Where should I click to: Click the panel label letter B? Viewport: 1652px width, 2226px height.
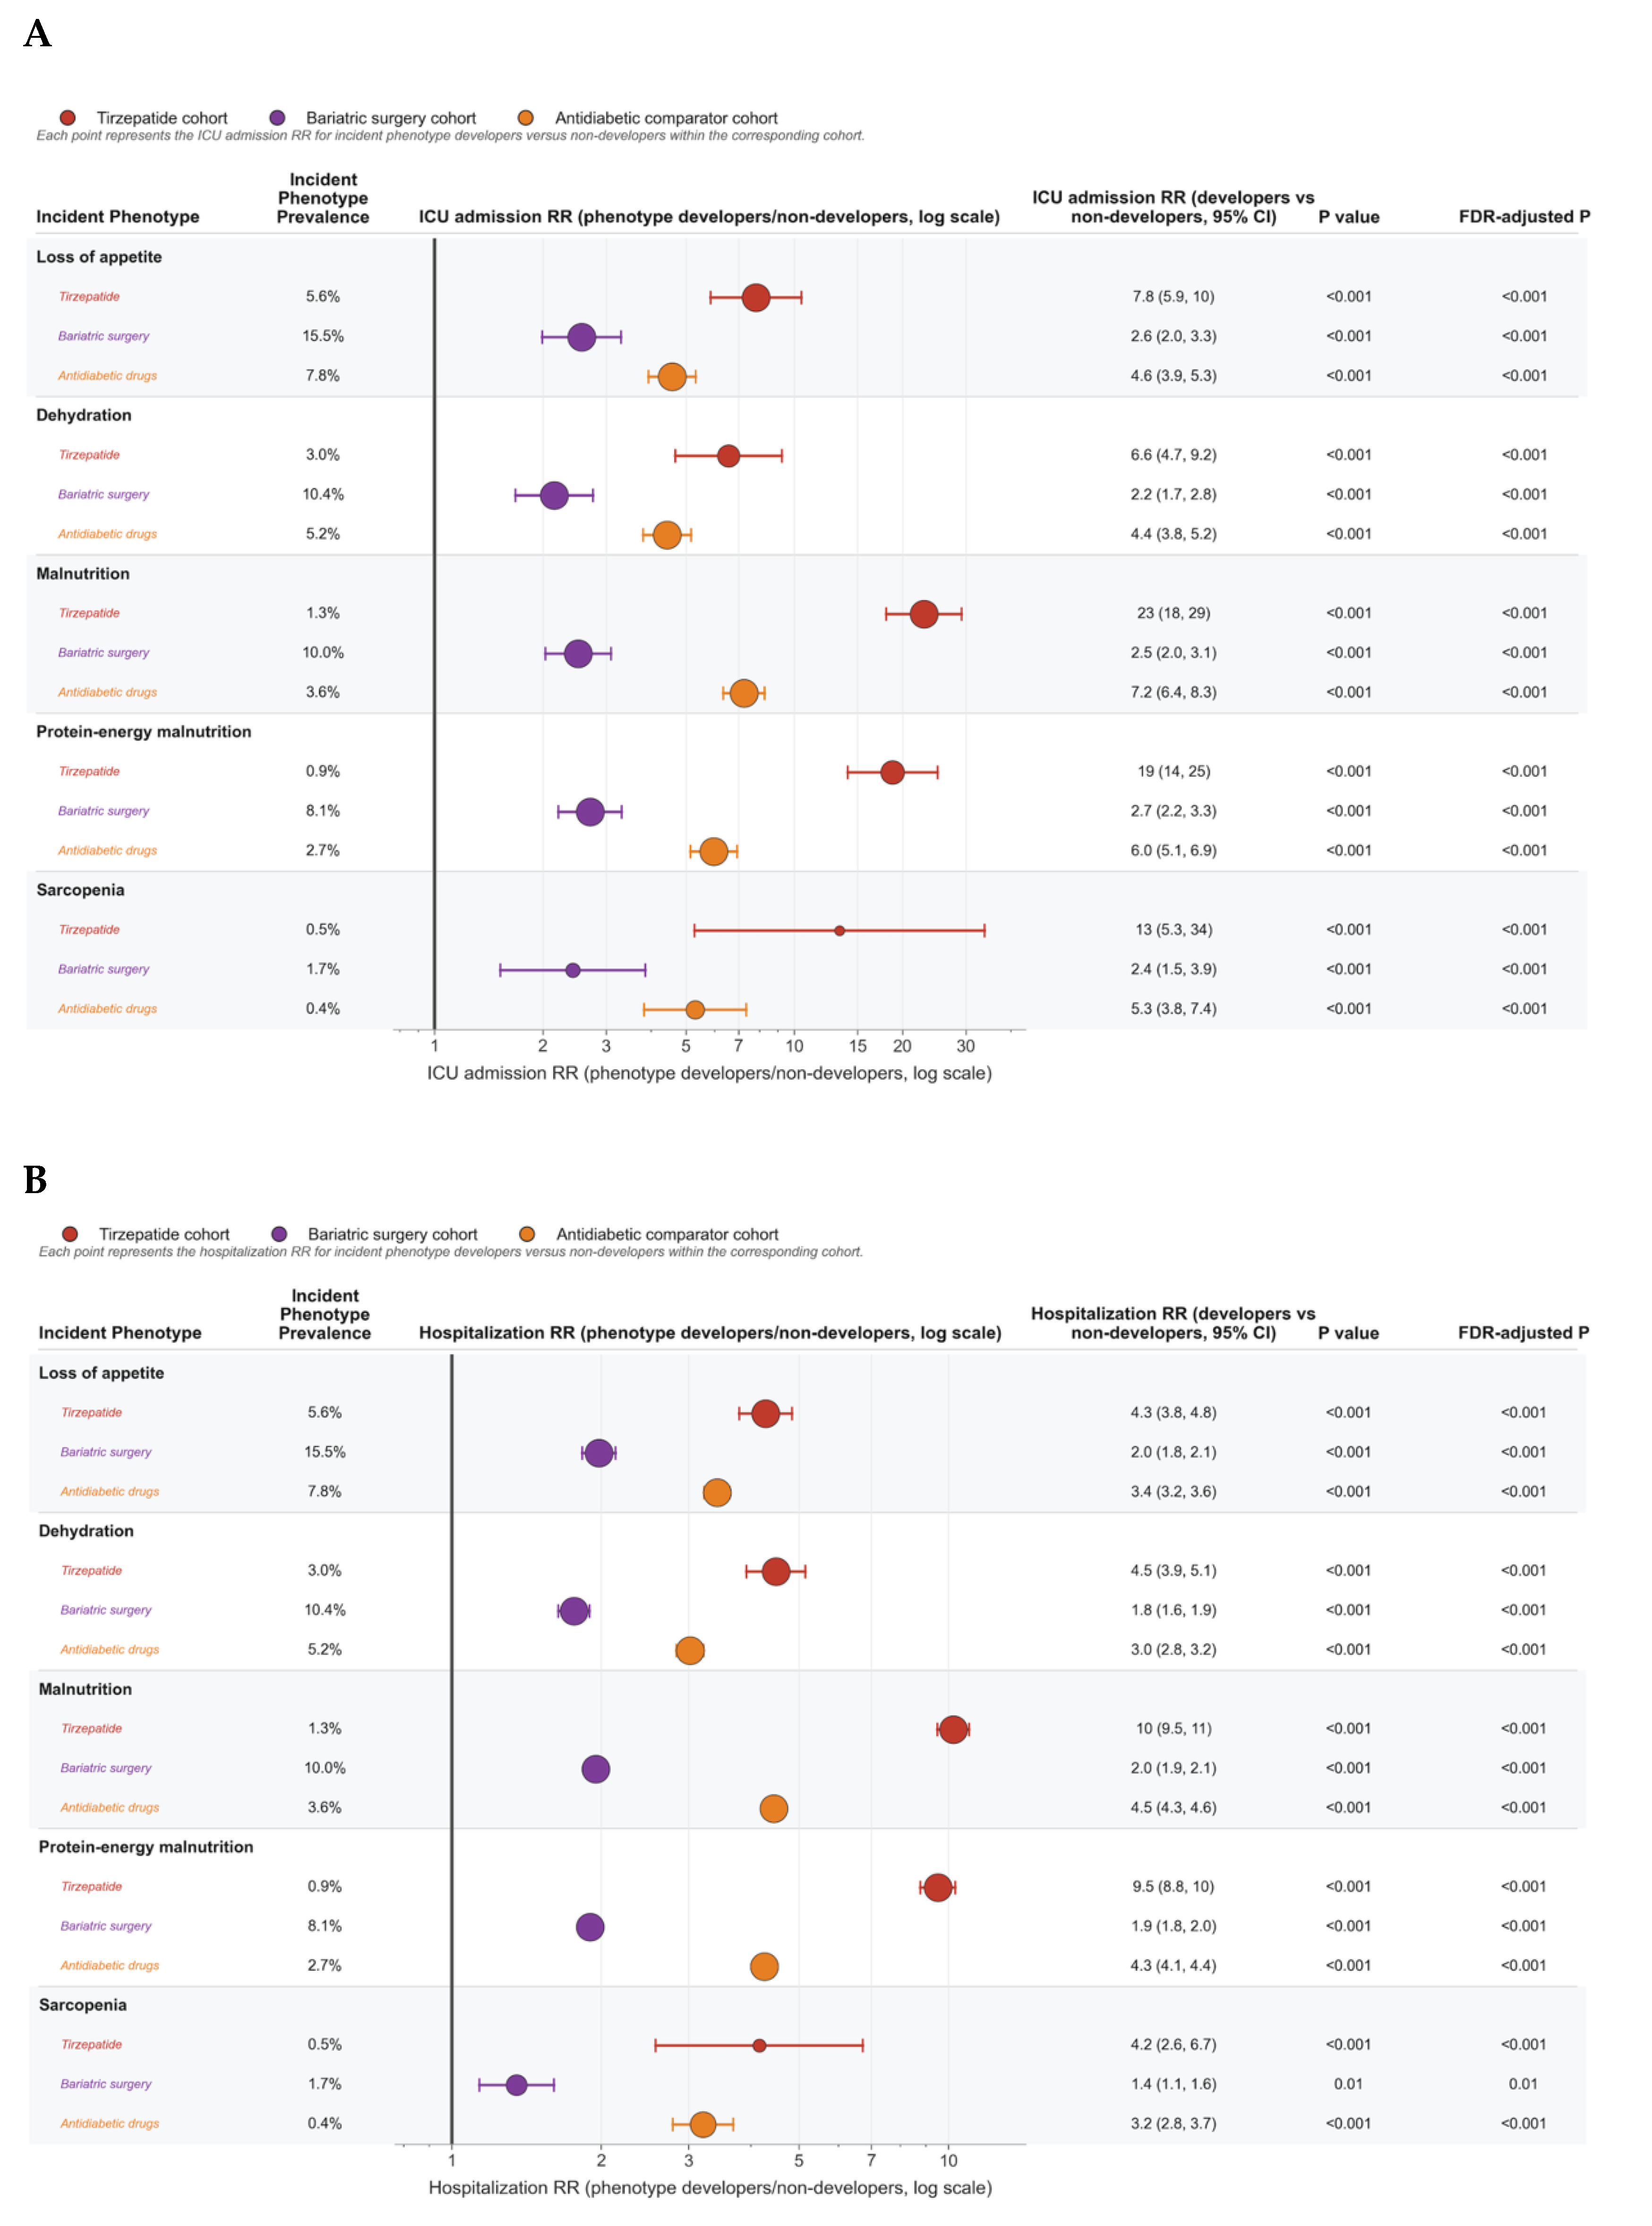pos(36,1180)
